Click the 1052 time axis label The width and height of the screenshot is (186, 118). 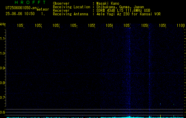coord(38,25)
